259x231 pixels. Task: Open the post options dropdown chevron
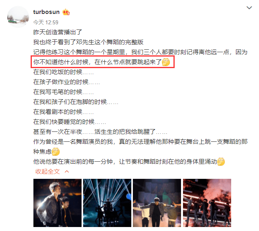tap(249, 8)
